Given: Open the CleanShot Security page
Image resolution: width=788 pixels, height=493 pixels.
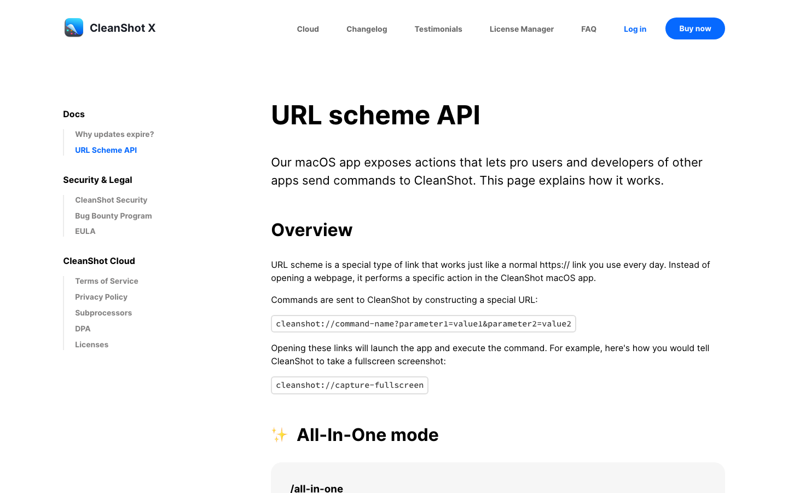Looking at the screenshot, I should point(111,200).
